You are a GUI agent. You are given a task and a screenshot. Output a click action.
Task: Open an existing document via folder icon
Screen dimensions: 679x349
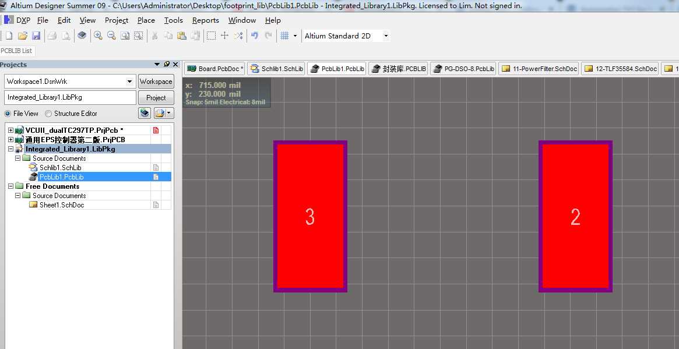[23, 36]
